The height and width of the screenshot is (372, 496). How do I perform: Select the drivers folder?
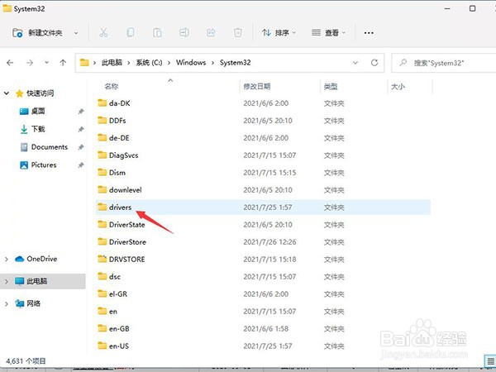tap(263, 207)
